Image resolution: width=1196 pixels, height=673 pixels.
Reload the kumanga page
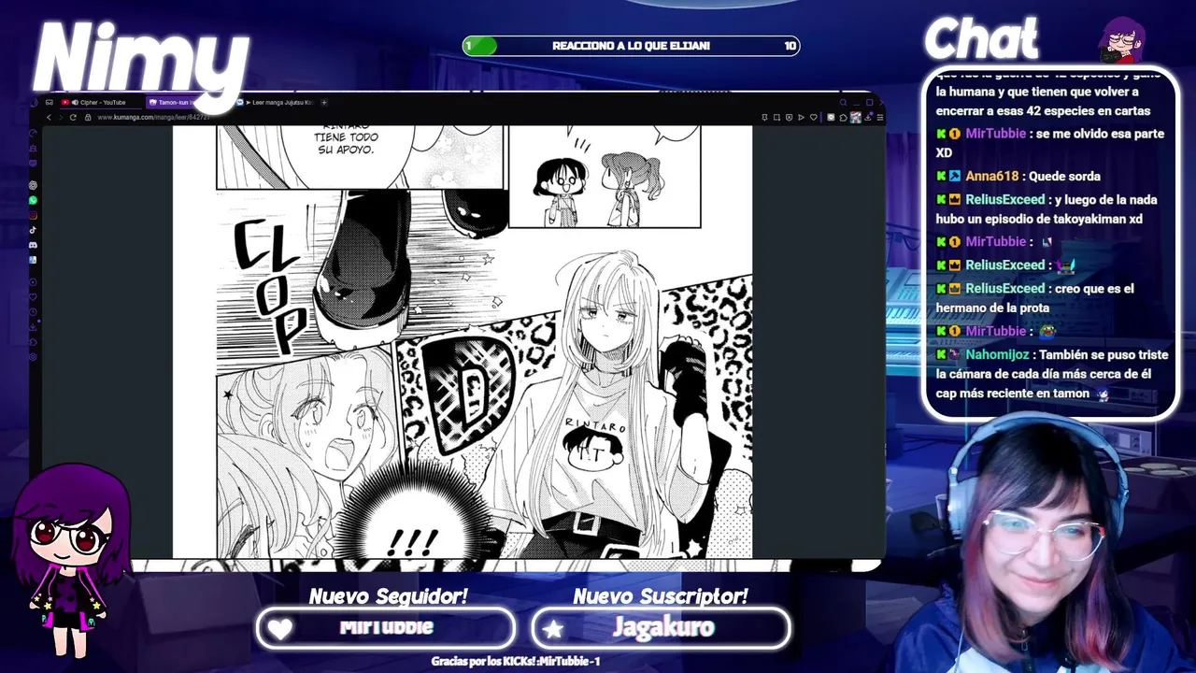73,118
